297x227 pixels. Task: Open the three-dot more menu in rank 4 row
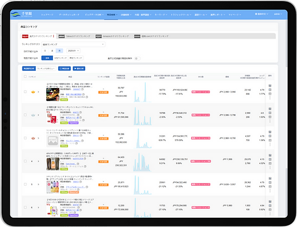pyautogui.click(x=270, y=168)
